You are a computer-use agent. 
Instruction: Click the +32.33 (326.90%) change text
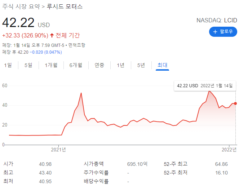(x=25, y=35)
